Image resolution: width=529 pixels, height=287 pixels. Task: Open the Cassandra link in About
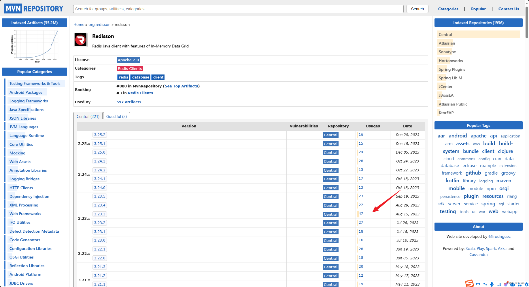point(478,255)
